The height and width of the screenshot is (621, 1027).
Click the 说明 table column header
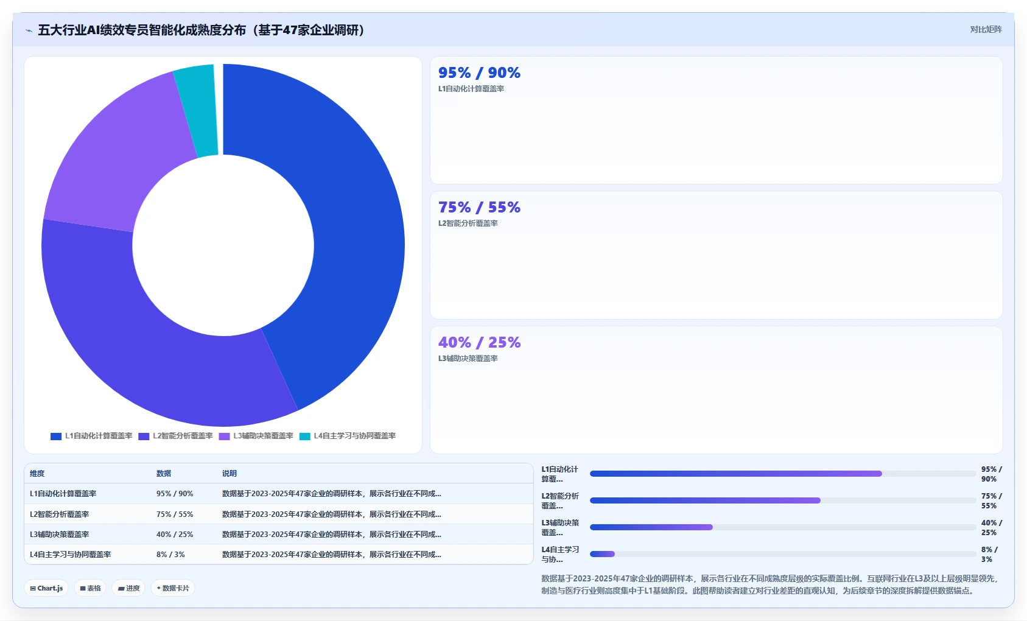(230, 474)
